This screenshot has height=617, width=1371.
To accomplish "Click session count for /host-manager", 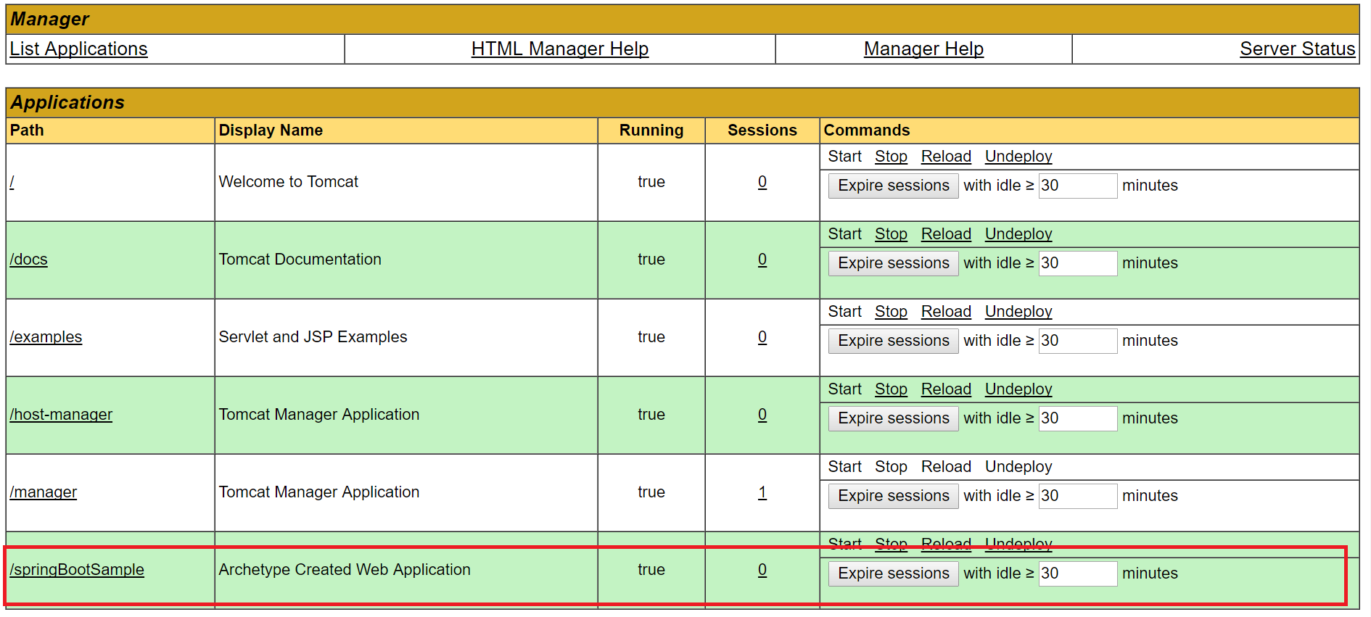I will tap(762, 415).
